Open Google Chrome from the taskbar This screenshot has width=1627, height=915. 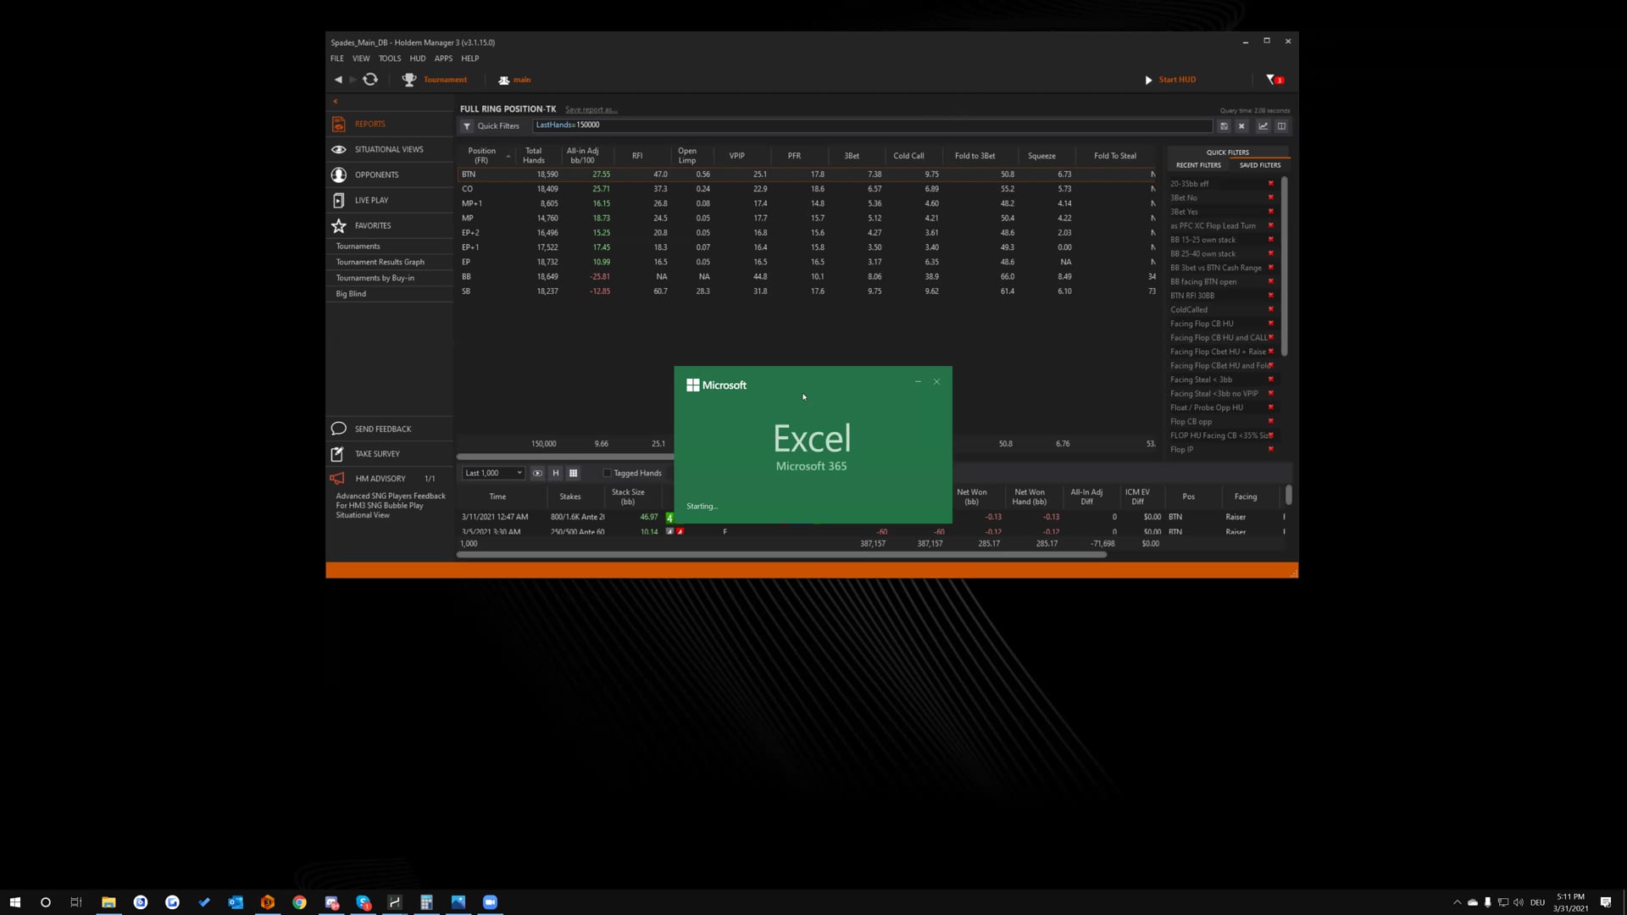299,902
